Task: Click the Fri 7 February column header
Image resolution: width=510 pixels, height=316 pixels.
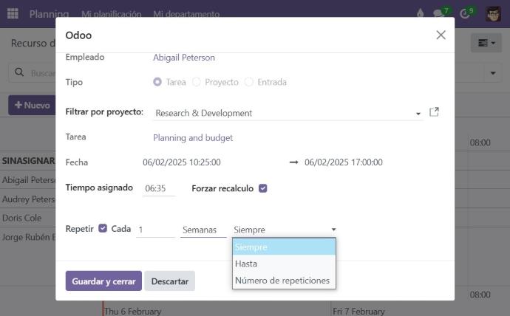Action: pyautogui.click(x=358, y=311)
